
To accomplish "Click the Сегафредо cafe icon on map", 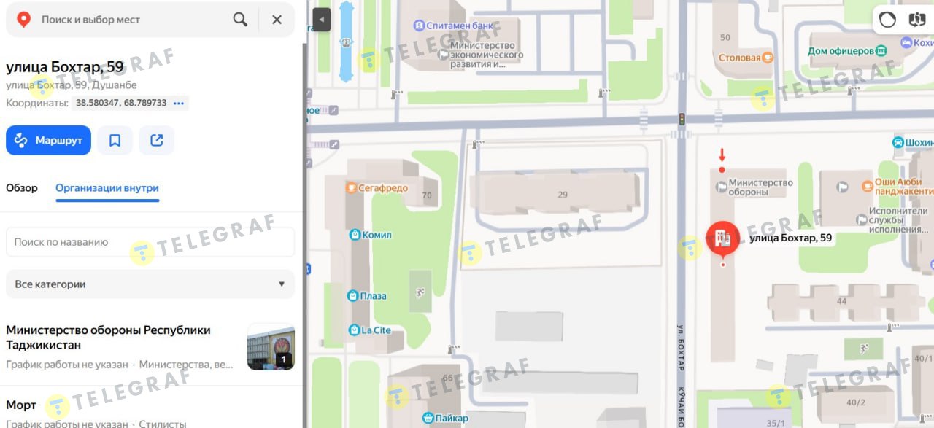I will pos(351,188).
